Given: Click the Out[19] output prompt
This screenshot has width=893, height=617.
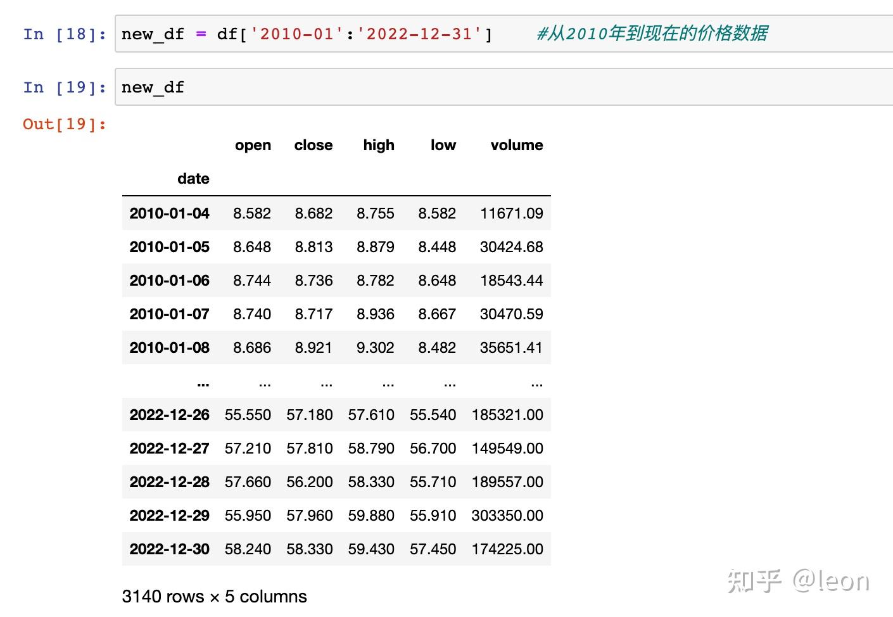Looking at the screenshot, I should click(65, 124).
